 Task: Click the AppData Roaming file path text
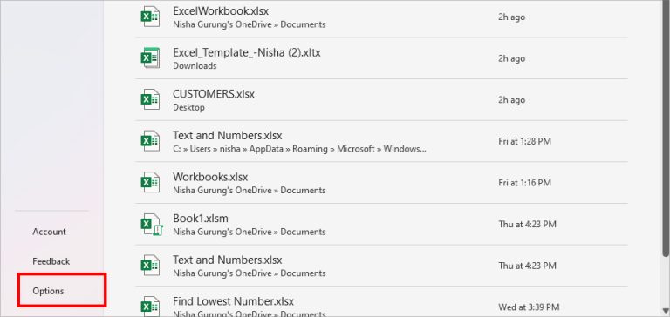(x=299, y=149)
